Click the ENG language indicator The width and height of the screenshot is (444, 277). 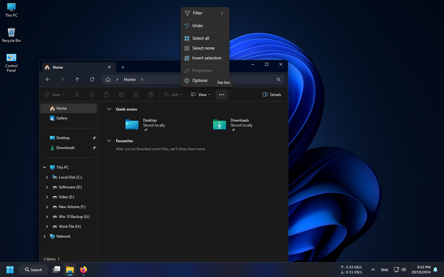(385, 270)
